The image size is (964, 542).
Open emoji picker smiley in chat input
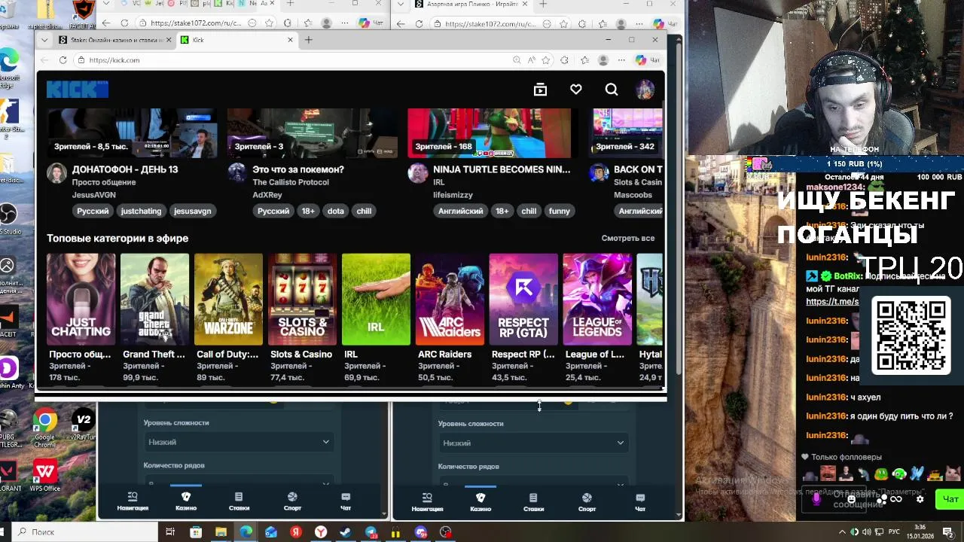[852, 498]
